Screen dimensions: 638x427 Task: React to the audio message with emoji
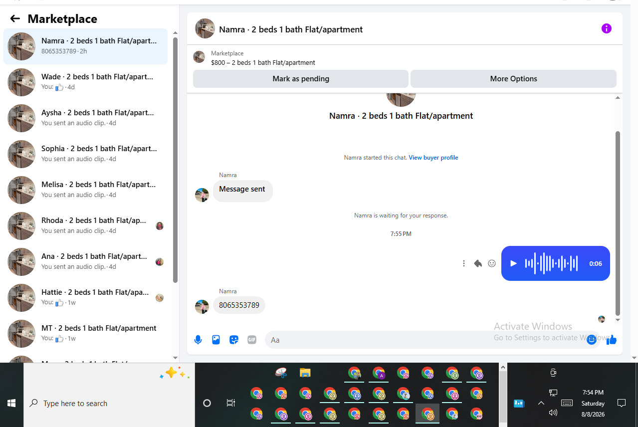coord(492,263)
